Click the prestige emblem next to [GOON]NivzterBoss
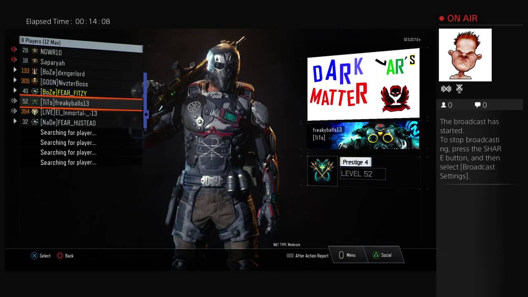Screen dimensions: 528x297 point(35,81)
